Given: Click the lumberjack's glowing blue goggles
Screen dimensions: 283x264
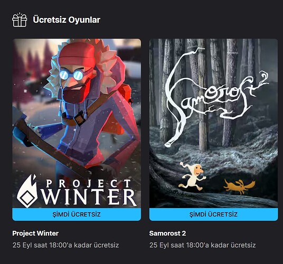Looking at the screenshot, I should coord(72,74).
